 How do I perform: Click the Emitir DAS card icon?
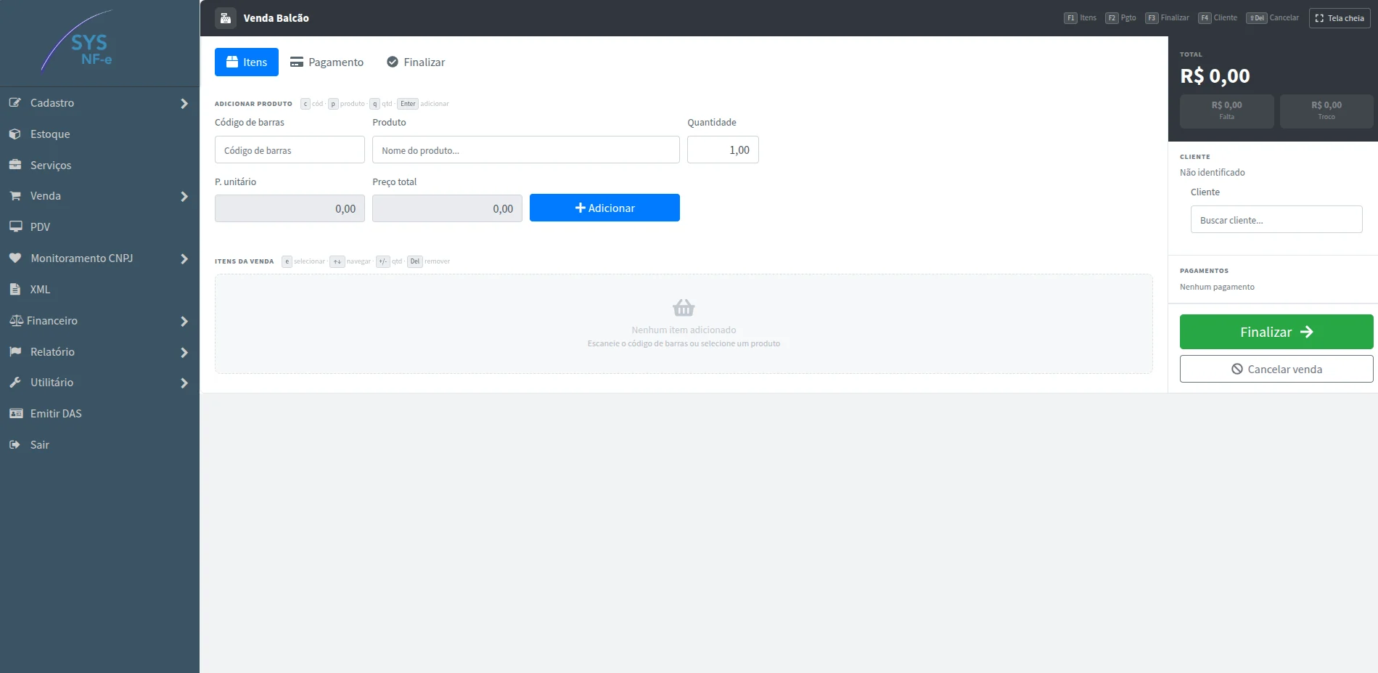point(16,413)
